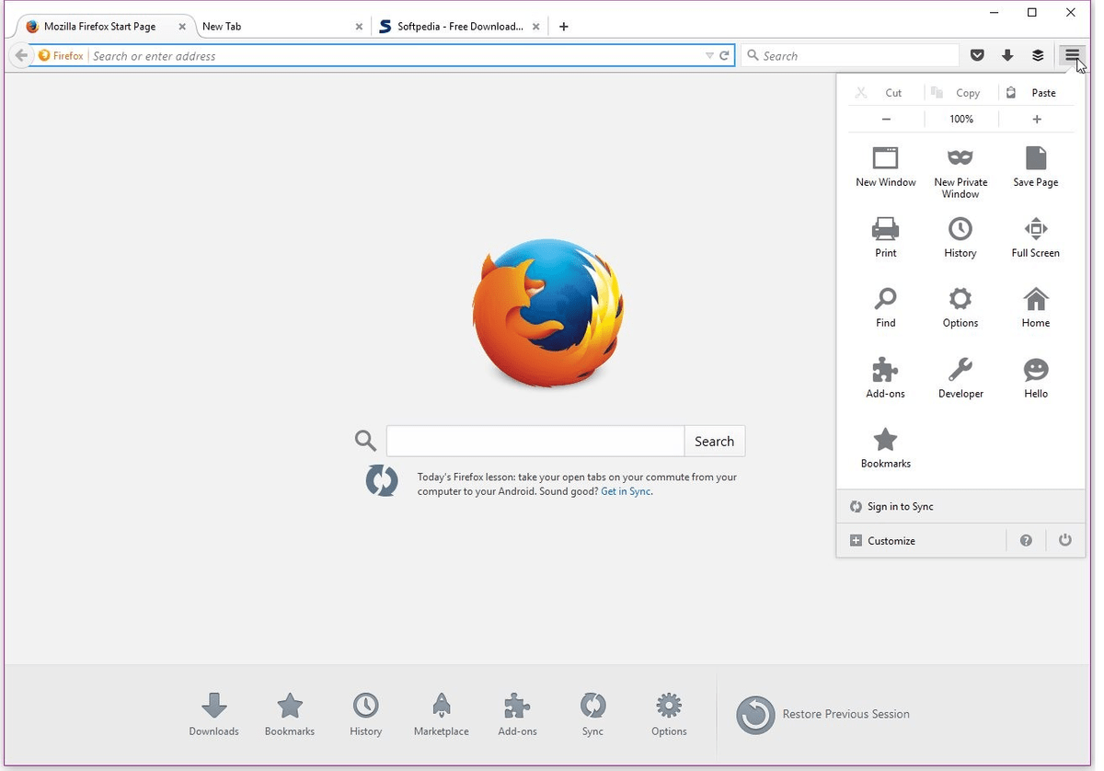The image size is (1104, 771).
Task: Open Add-ons on start page bar
Action: coord(517,715)
